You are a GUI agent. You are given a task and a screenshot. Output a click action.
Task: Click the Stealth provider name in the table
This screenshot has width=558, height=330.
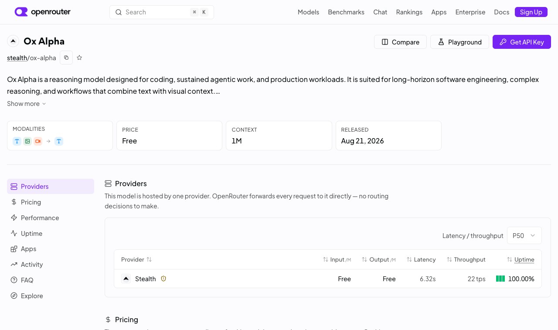pos(146,279)
